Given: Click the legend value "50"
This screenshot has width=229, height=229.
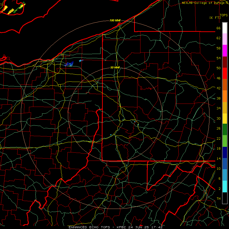Looking at the screenshot, I should [x=219, y=68].
